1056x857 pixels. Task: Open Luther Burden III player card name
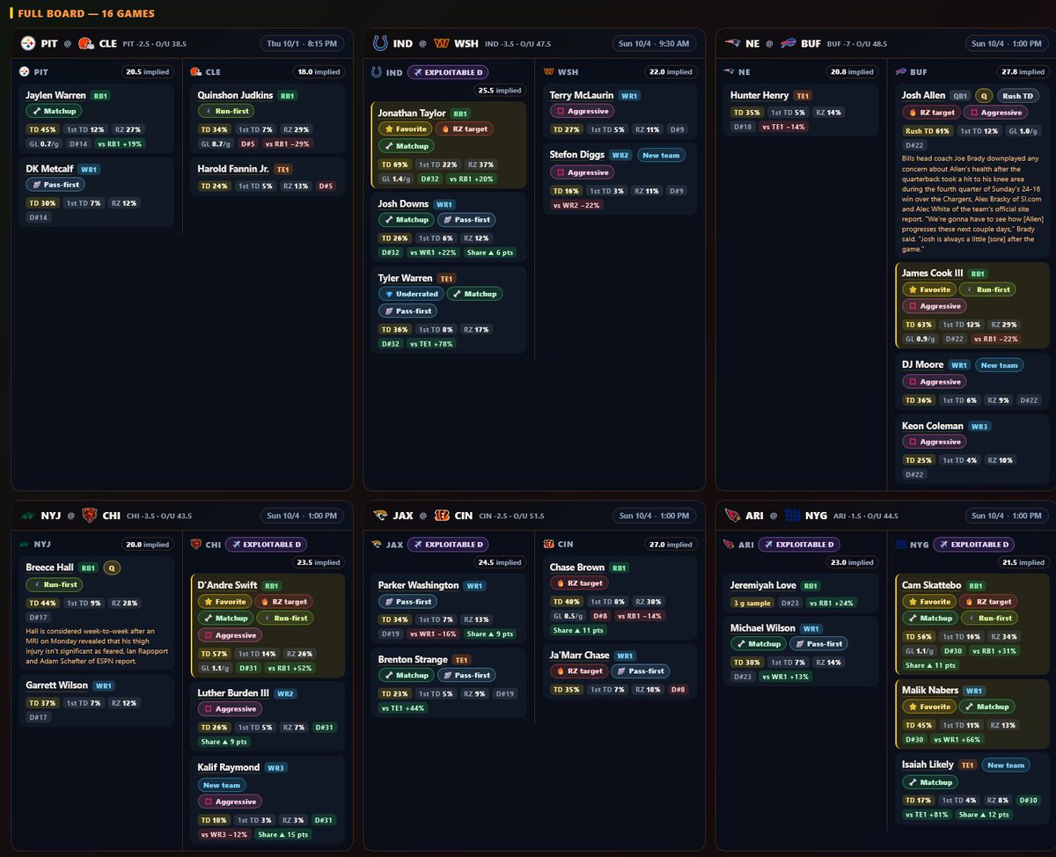(233, 692)
